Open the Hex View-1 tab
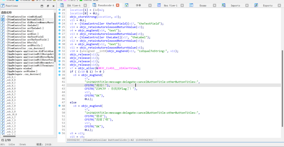Image resolution: width=284 pixels, height=147 pixels. click(171, 6)
